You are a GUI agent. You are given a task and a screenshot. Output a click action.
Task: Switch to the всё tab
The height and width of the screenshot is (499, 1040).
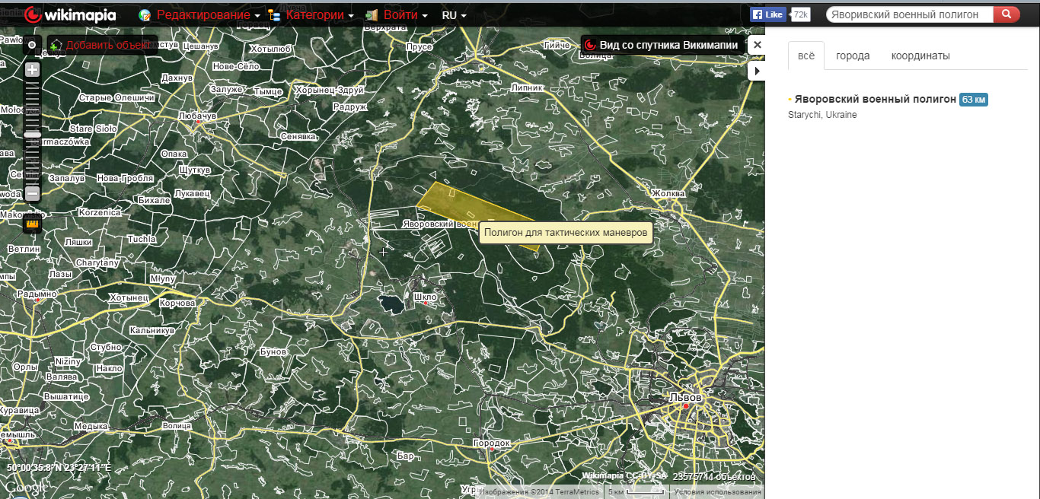806,56
